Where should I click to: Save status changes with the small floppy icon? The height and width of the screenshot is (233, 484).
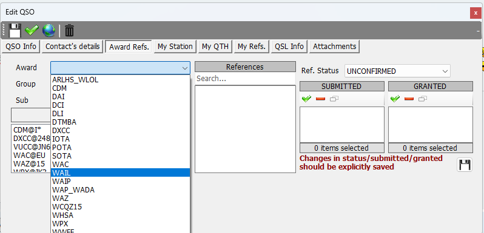coord(464,165)
